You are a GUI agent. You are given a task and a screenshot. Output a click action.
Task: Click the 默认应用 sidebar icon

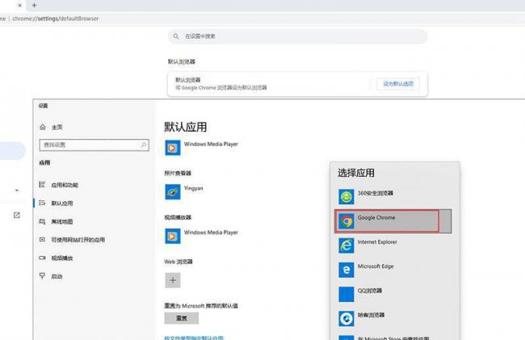tap(42, 203)
